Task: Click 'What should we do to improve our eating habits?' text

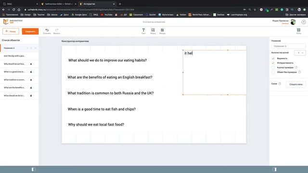Action: click(107, 60)
